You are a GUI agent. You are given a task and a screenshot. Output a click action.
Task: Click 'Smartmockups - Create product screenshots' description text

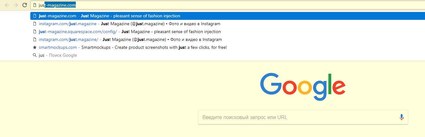coord(154,47)
